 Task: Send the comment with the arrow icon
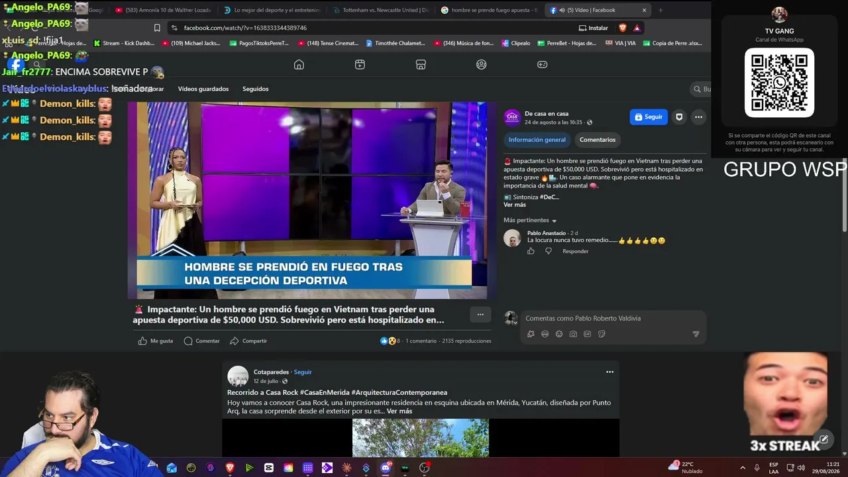point(696,334)
